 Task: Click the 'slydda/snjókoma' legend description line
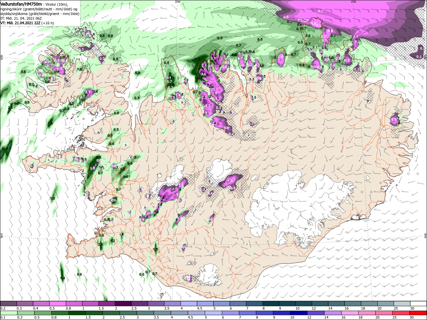click(40, 14)
